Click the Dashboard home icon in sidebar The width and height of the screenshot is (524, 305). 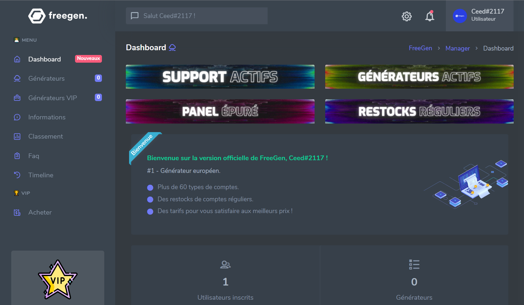17,59
